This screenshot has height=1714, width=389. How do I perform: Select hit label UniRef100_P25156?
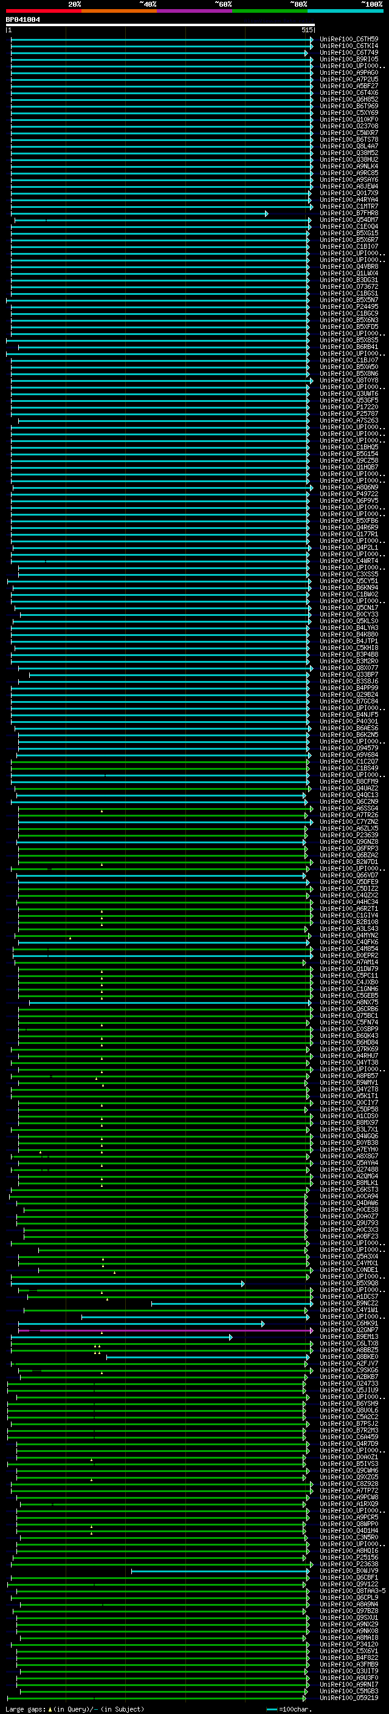click(349, 1558)
